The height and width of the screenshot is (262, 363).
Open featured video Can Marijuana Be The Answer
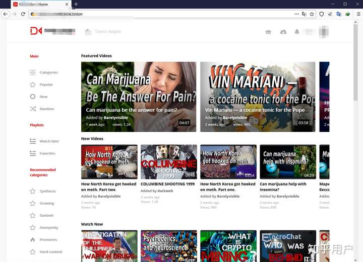click(139, 97)
